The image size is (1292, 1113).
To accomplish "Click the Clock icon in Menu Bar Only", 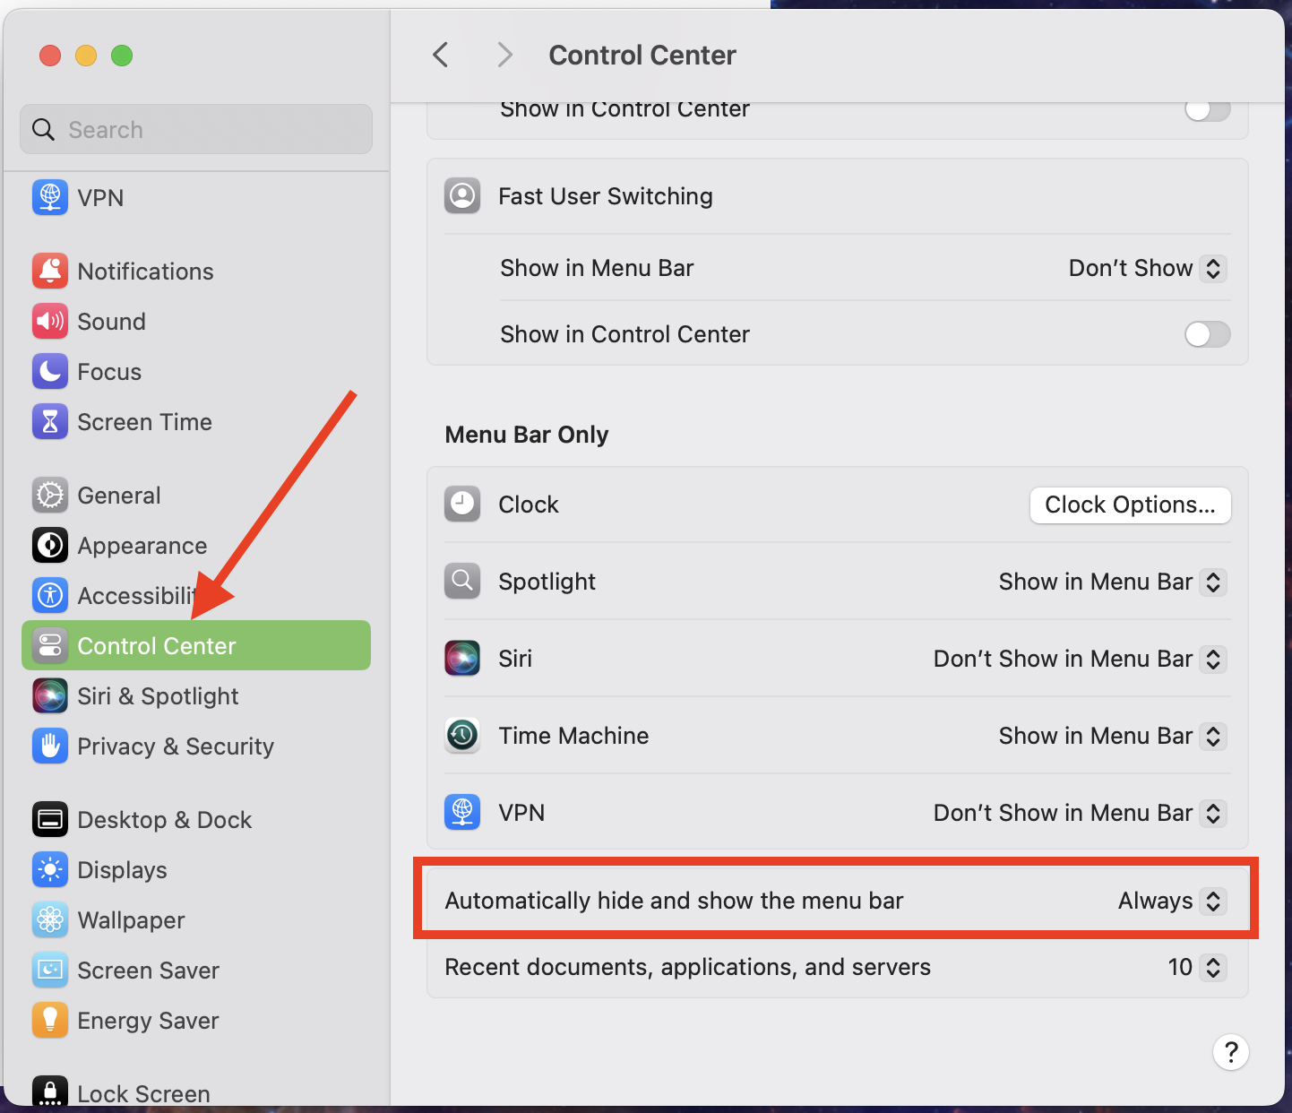I will pos(462,504).
